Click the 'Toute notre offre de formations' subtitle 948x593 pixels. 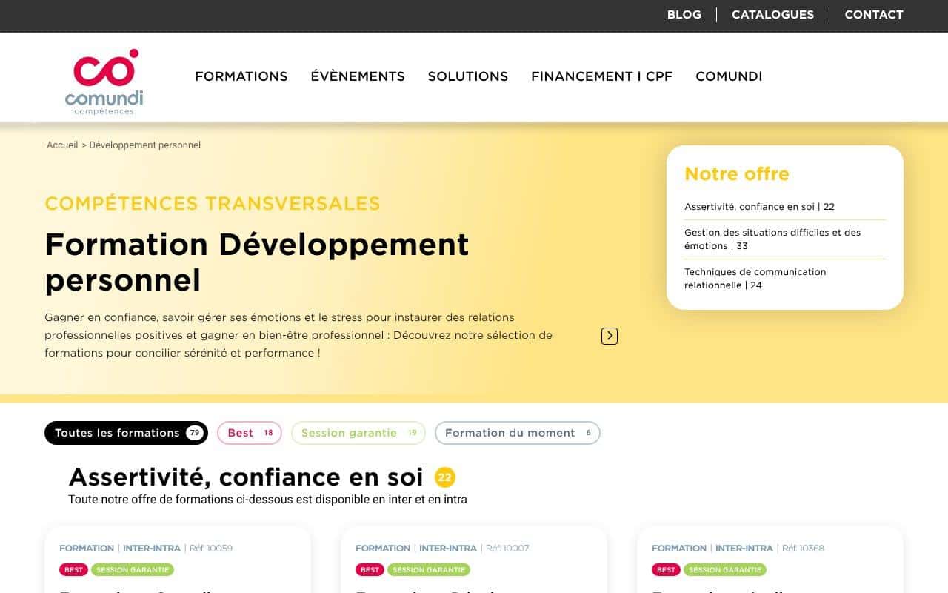(x=267, y=500)
